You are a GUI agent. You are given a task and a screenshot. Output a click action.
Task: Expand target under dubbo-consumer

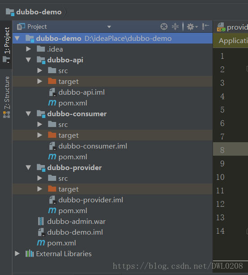click(40, 135)
